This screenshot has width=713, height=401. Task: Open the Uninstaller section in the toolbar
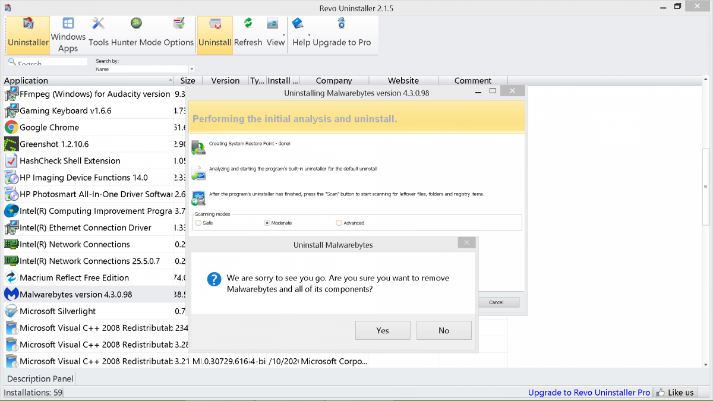(x=29, y=35)
